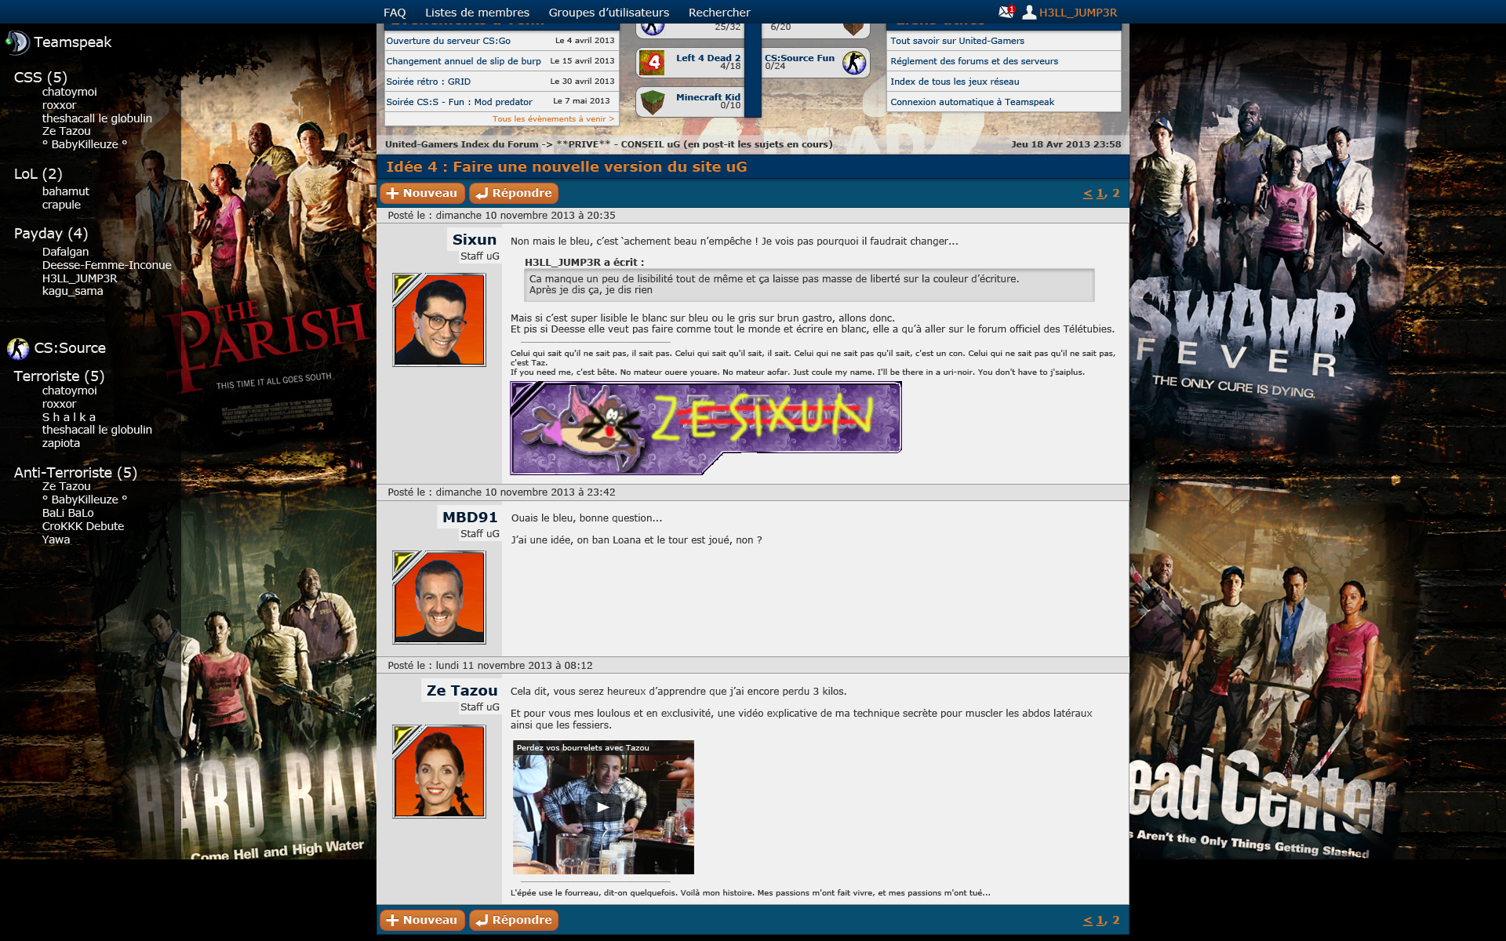The height and width of the screenshot is (941, 1506).
Task: Click kagu_sama in the Payday channel
Action: (x=73, y=291)
